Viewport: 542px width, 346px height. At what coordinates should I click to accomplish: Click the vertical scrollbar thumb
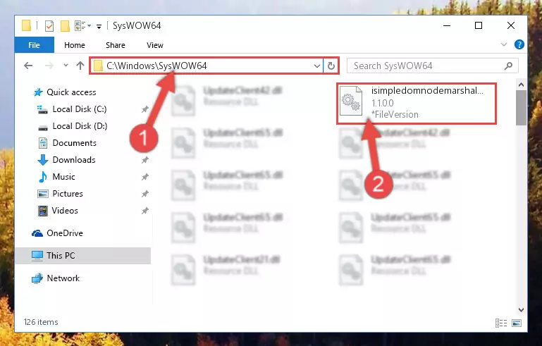[x=522, y=108]
